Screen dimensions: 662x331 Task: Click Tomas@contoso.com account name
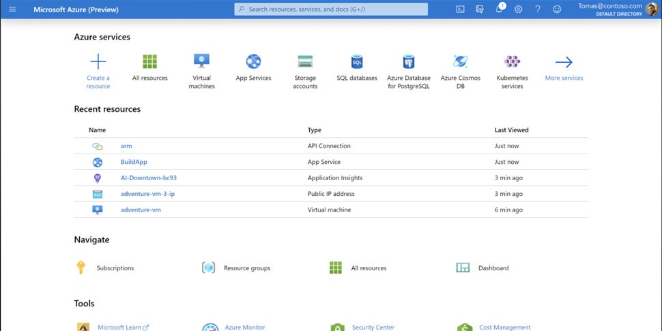click(609, 6)
